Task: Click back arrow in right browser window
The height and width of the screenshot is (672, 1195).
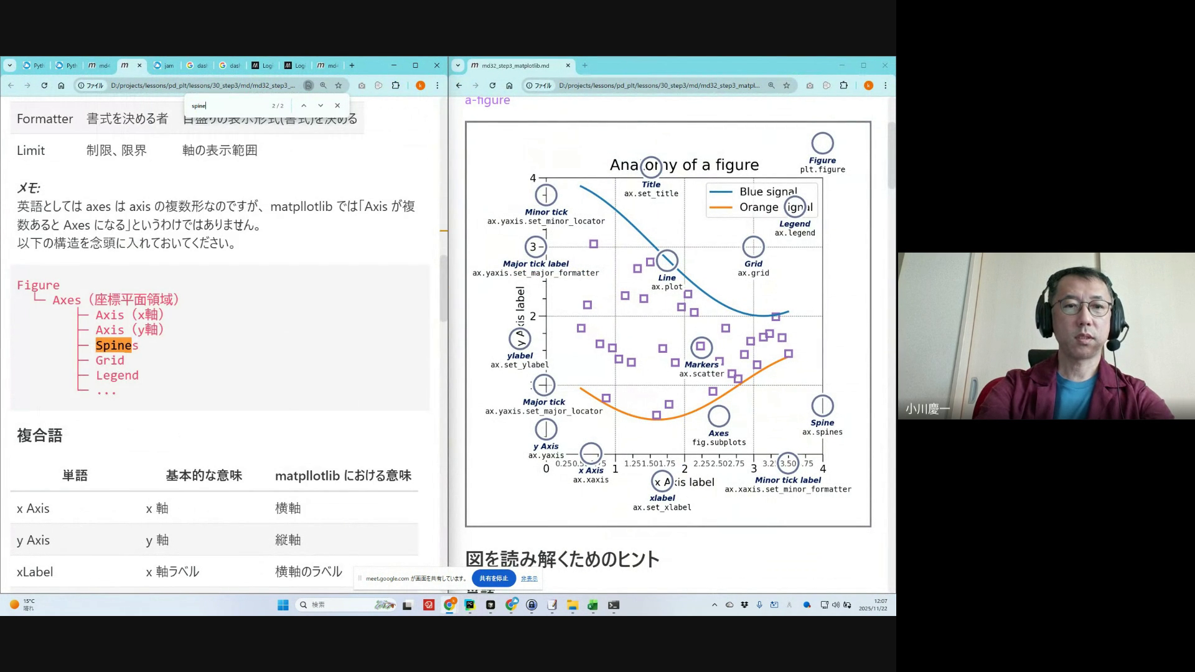Action: 459,86
